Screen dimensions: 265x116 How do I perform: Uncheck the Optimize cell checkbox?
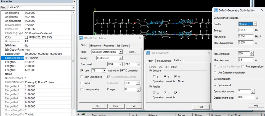coord(216,85)
